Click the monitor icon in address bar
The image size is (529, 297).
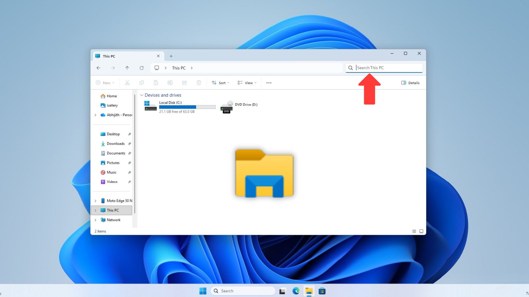click(157, 68)
